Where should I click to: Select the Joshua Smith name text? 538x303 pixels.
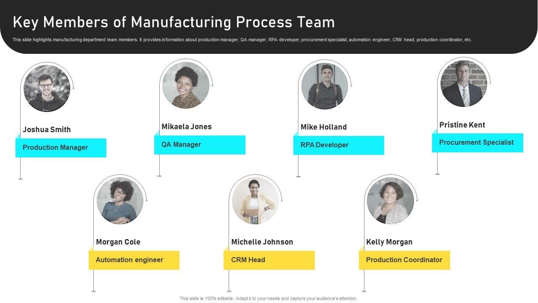(47, 130)
